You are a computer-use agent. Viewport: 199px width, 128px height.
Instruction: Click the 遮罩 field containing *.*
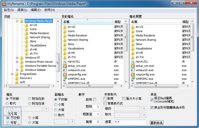click(x=130, y=122)
